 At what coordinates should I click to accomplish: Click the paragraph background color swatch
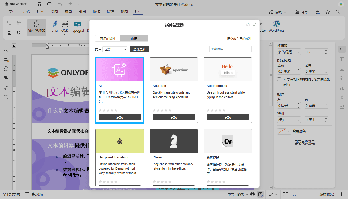pyautogui.click(x=282, y=131)
